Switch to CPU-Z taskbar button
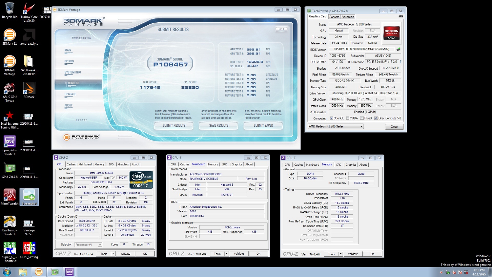The height and width of the screenshot is (277, 492). click(x=70, y=272)
